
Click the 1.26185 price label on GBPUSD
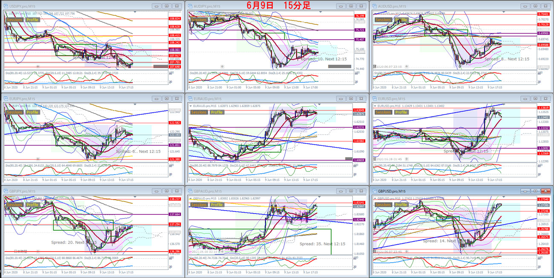coord(543,252)
